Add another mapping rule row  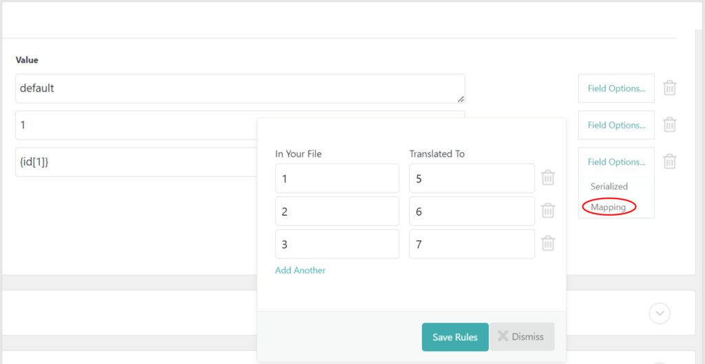tap(300, 271)
